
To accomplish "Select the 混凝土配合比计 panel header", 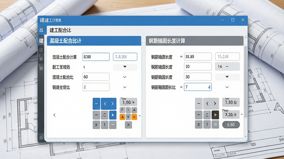I will 94,41.
